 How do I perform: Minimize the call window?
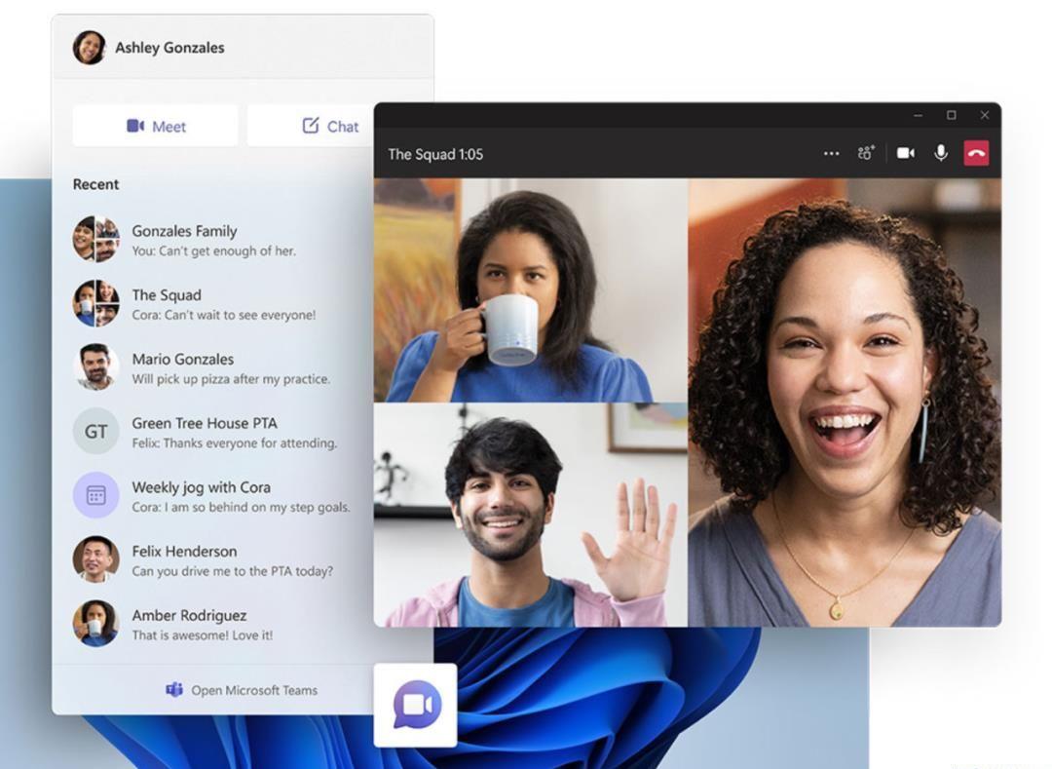[918, 115]
